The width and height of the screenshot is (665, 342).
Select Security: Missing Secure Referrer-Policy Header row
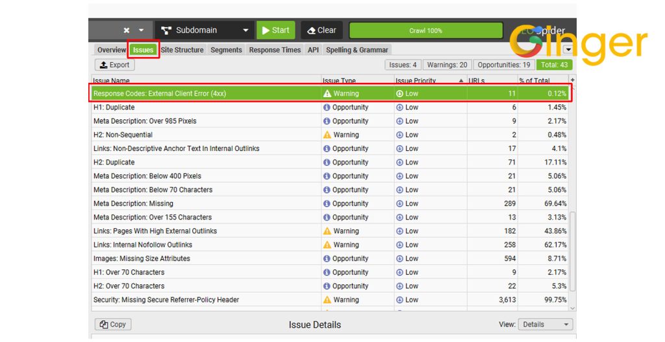click(x=330, y=300)
